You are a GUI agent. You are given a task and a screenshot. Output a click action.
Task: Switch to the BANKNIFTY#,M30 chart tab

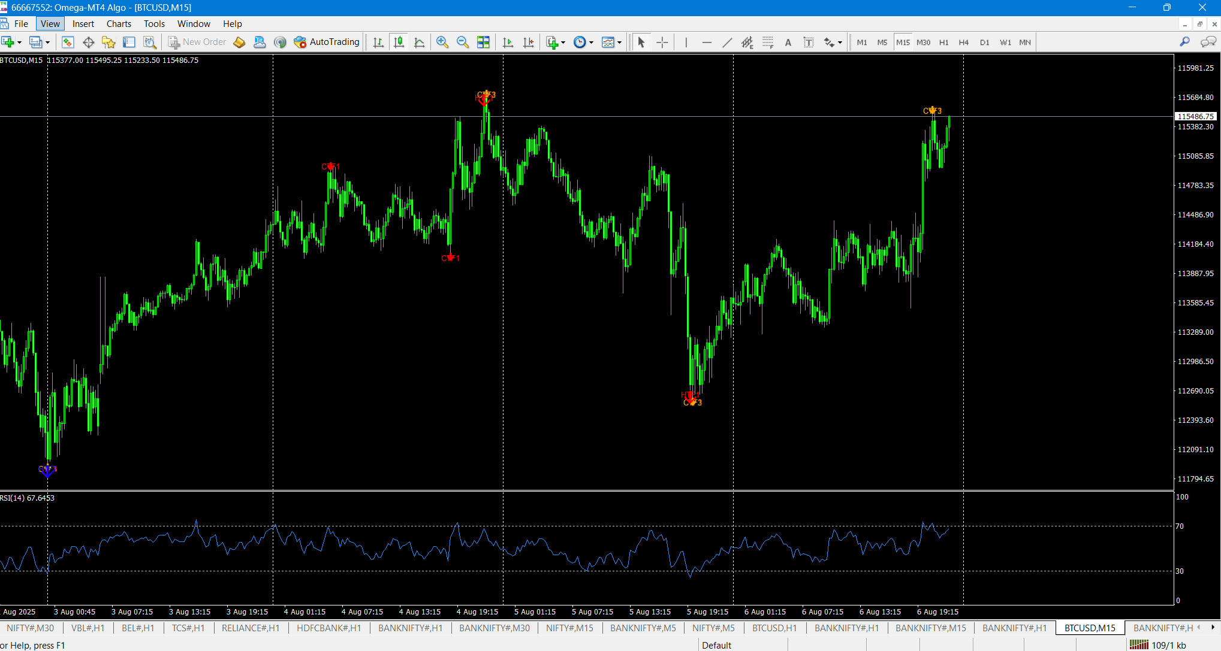[x=494, y=628]
